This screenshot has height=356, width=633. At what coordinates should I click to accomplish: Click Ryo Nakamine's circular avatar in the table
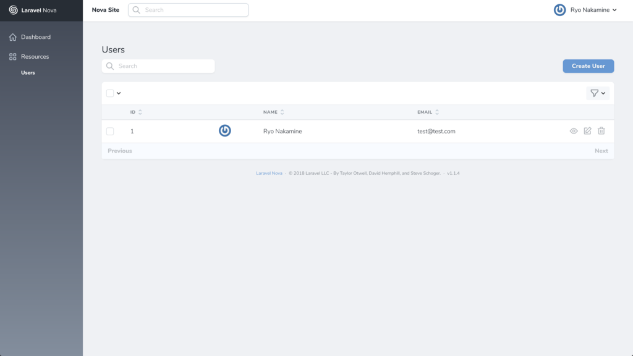tap(224, 130)
